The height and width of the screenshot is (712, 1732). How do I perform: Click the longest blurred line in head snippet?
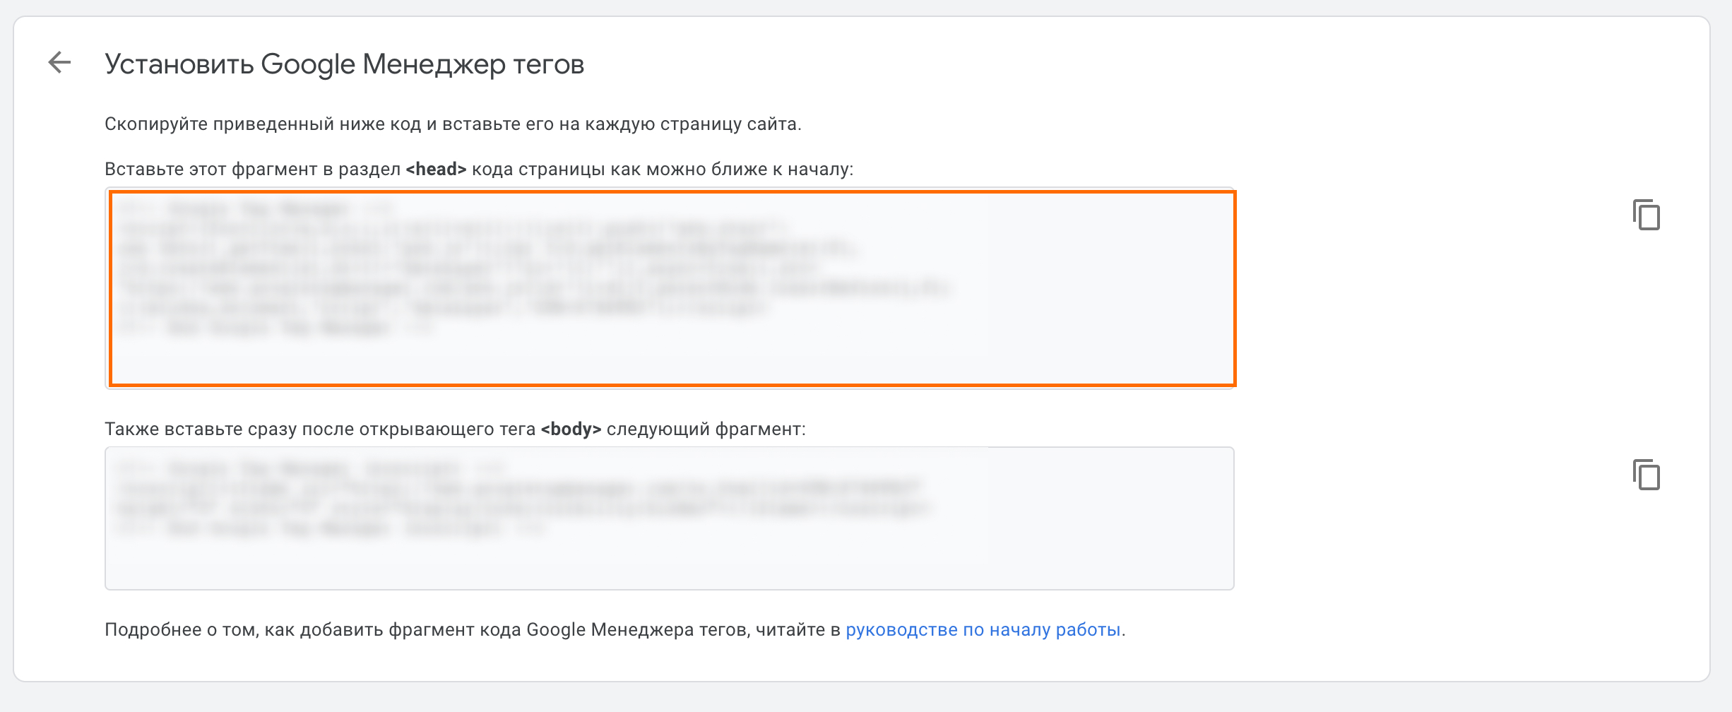(x=537, y=288)
